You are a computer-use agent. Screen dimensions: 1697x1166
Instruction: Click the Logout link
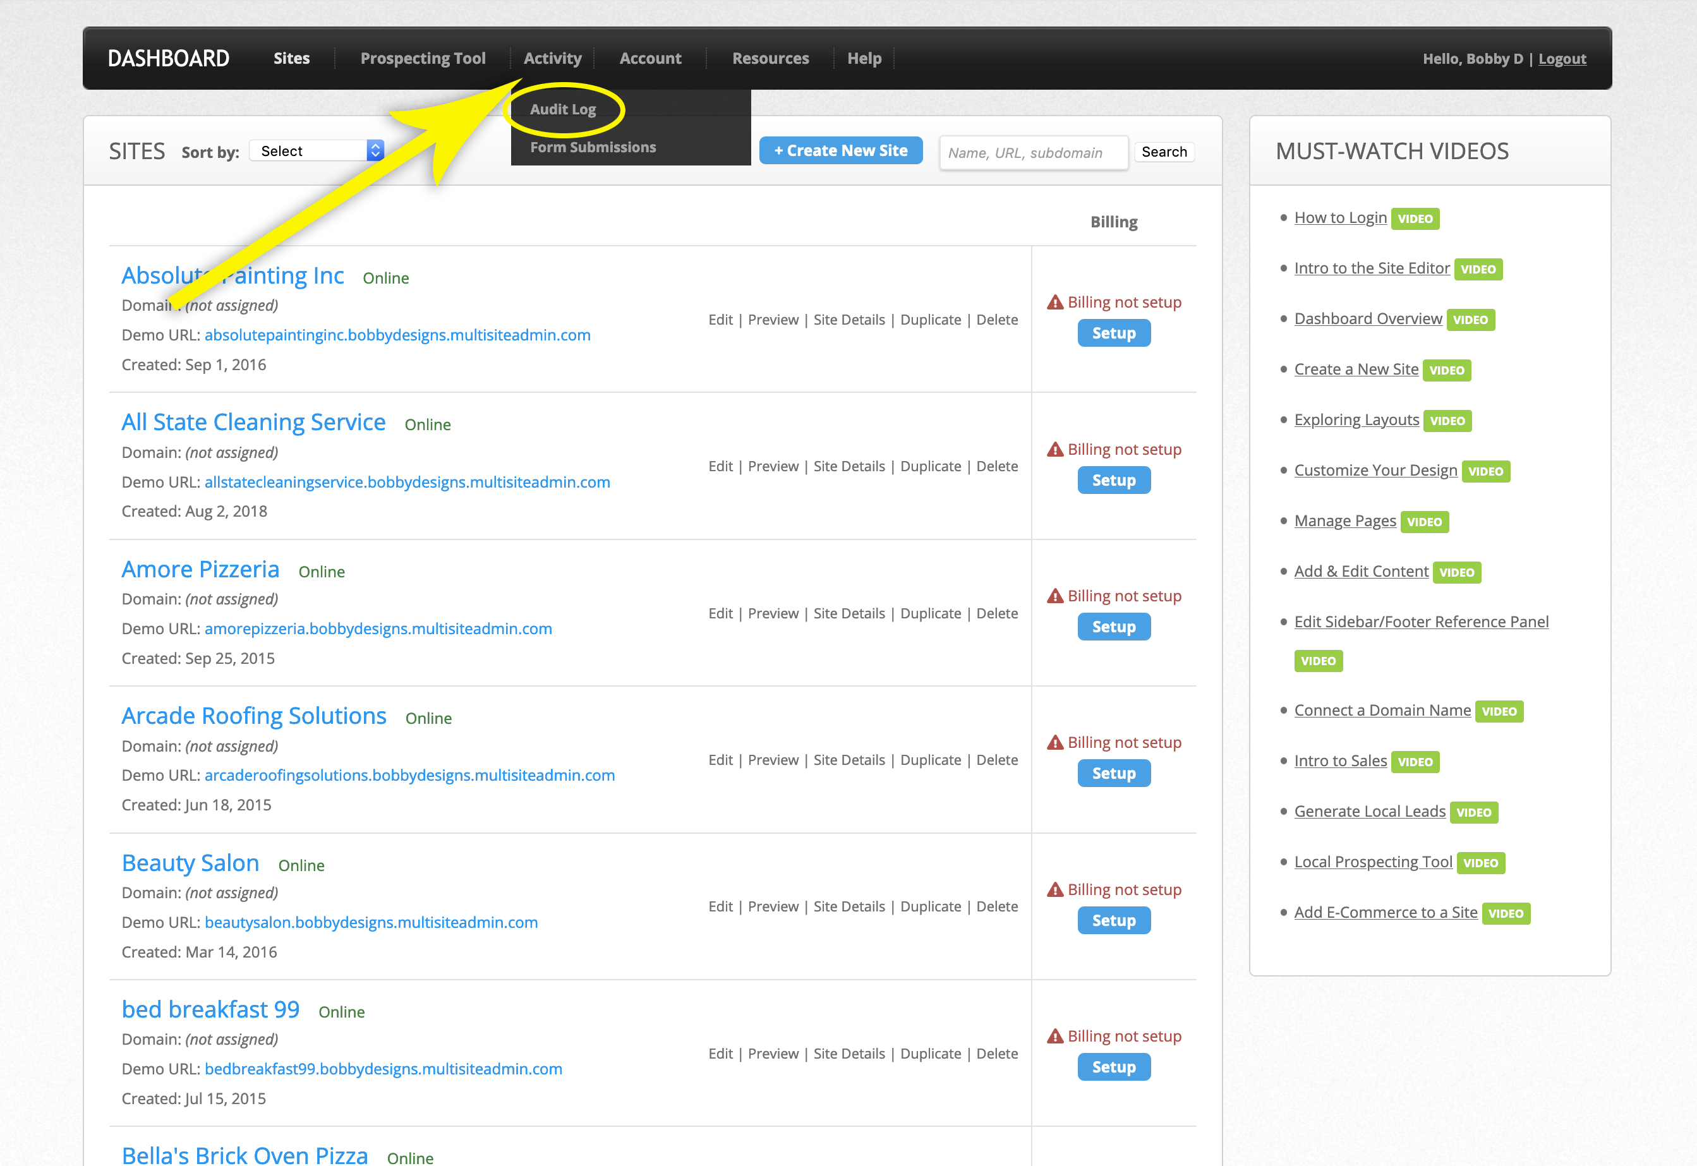click(1562, 59)
